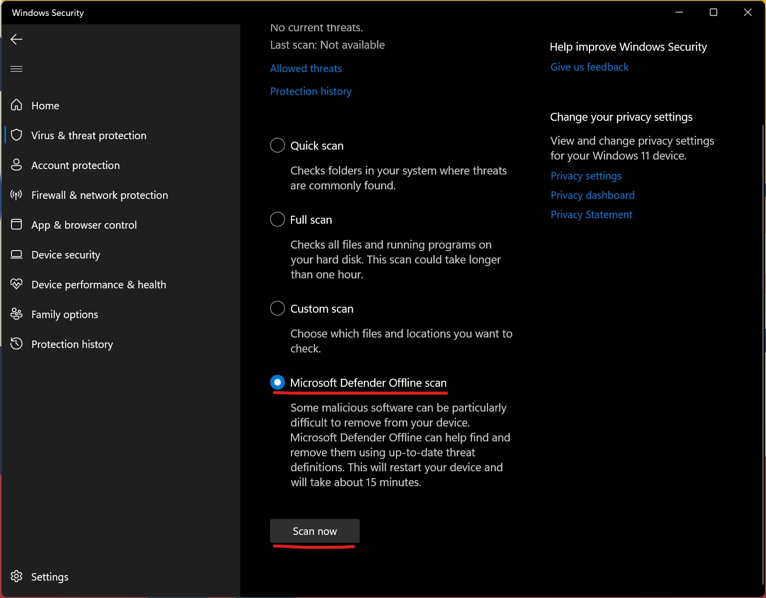This screenshot has width=766, height=598.
Task: Open Family options via the family icon
Action: [x=16, y=314]
